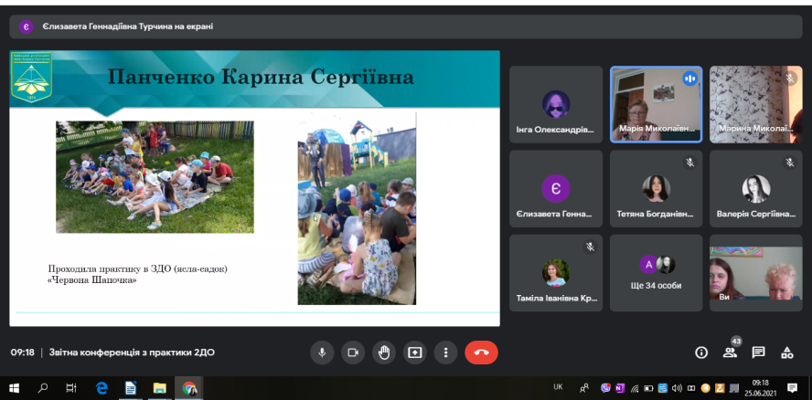Raise your hand in the meeting
Screen dimensions: 812x400
[384, 352]
